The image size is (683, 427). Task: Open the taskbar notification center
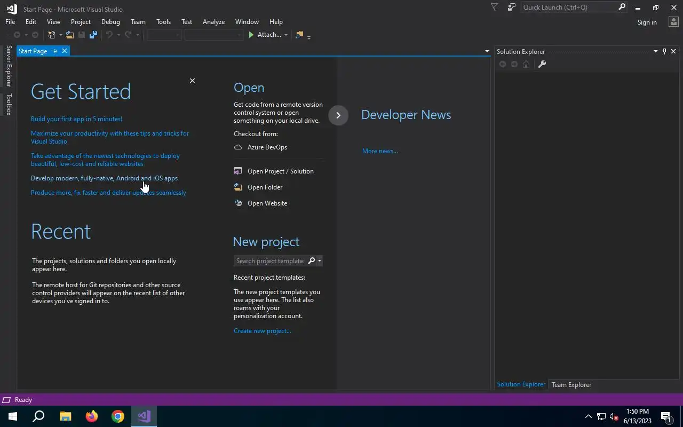click(x=666, y=417)
